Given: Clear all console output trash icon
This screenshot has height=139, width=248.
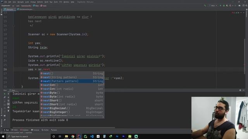Looking at the screenshot, I should pos(9,111).
